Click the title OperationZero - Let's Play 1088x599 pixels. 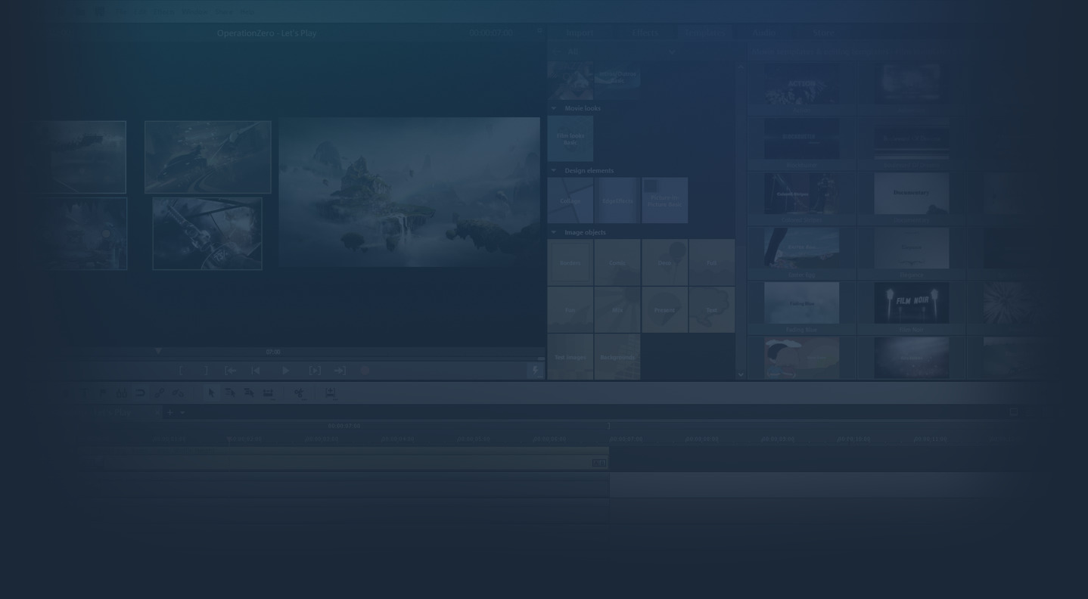[x=266, y=33]
